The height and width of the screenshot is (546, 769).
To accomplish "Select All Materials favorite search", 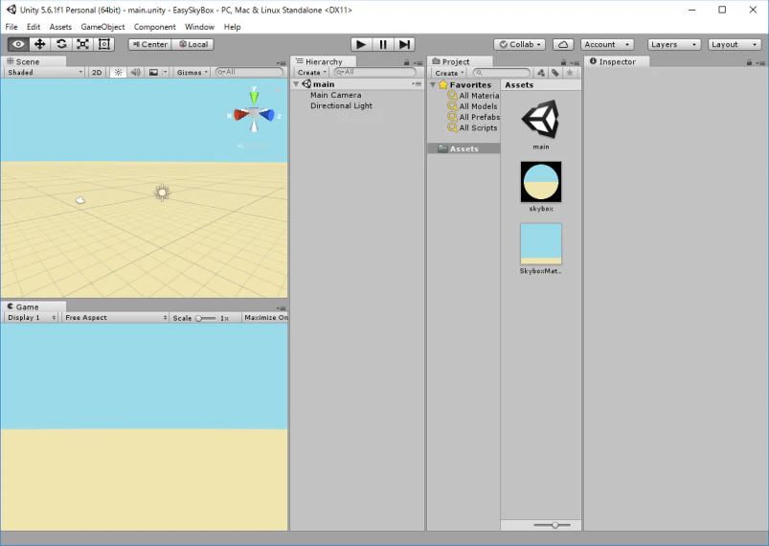I will [x=474, y=96].
